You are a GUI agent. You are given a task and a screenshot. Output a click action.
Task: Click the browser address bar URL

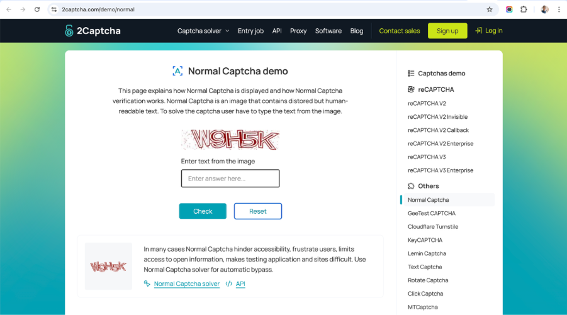click(98, 9)
